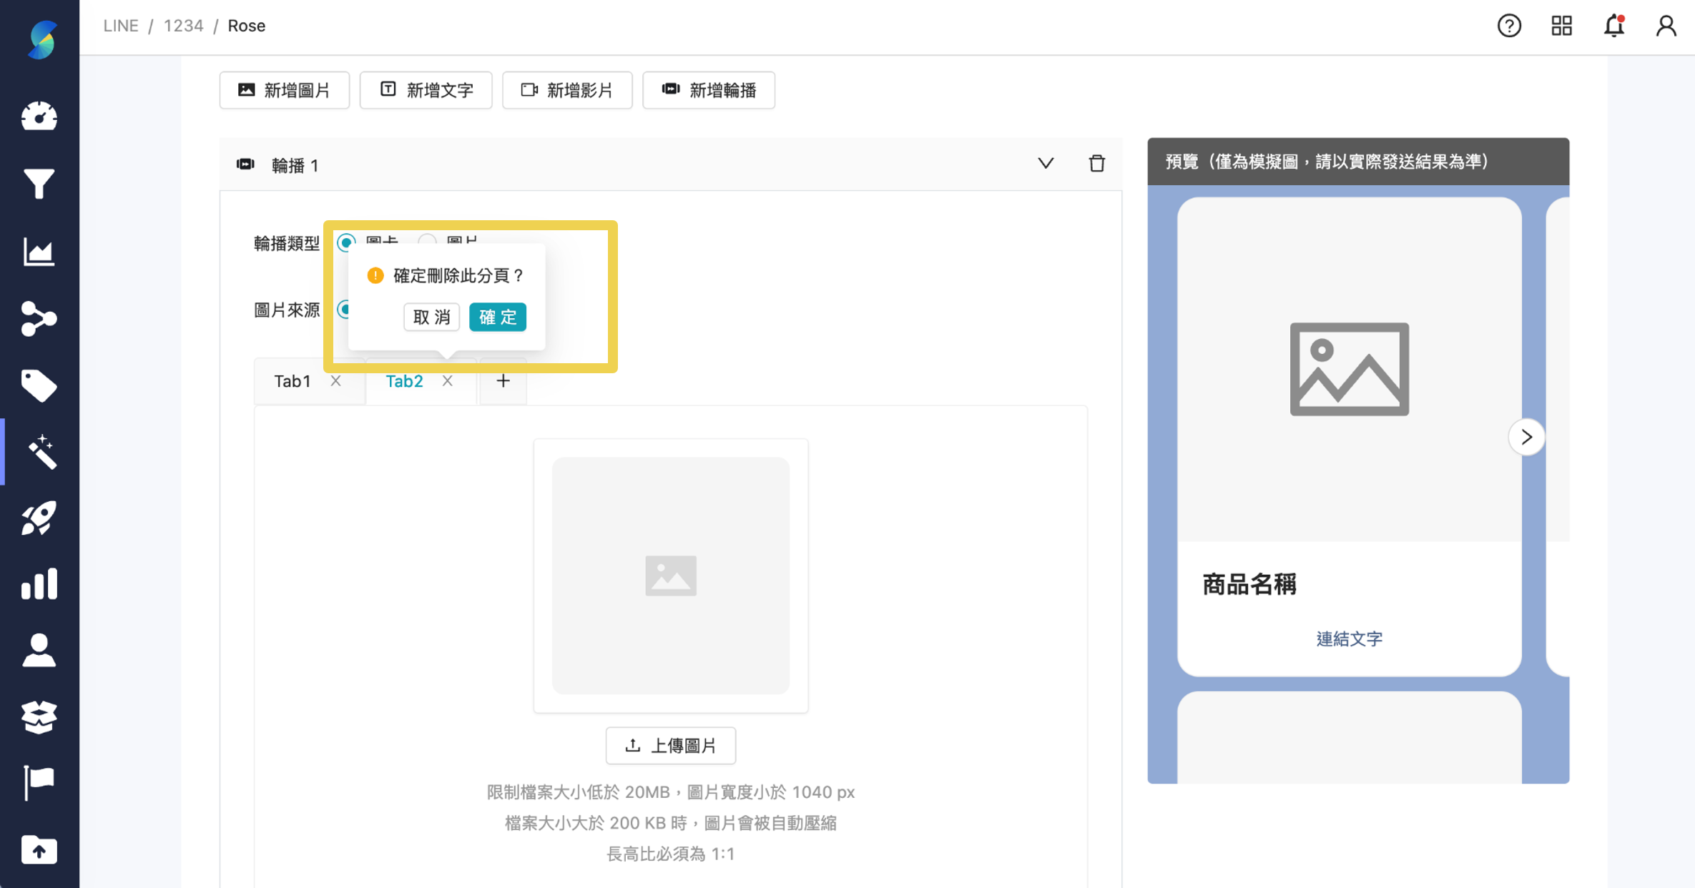
Task: Click the rocket icon in the sidebar
Action: click(x=39, y=517)
